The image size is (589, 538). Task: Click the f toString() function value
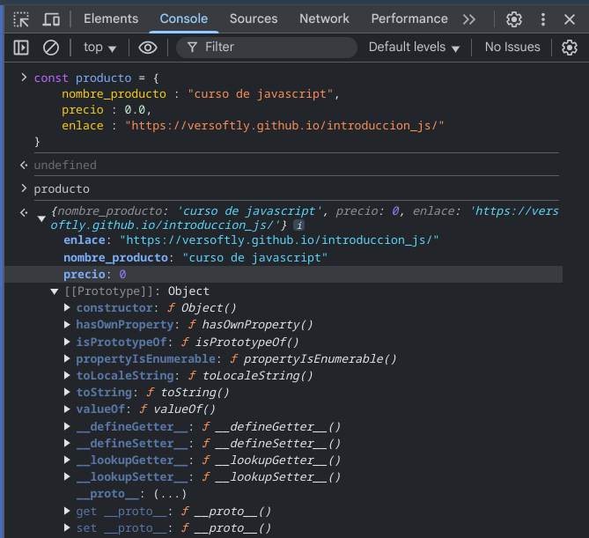click(188, 392)
